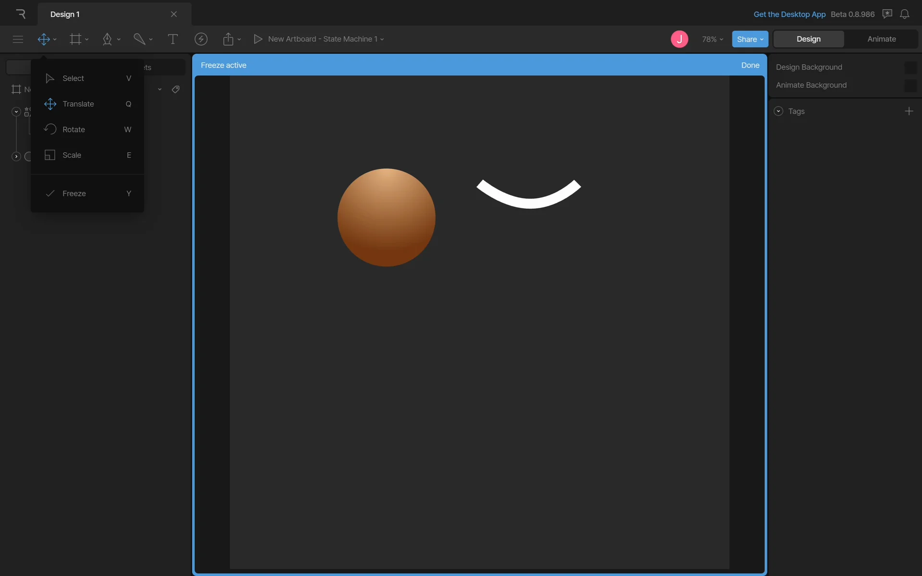922x576 pixels.
Task: Open notifications bell icon
Action: [x=904, y=14]
